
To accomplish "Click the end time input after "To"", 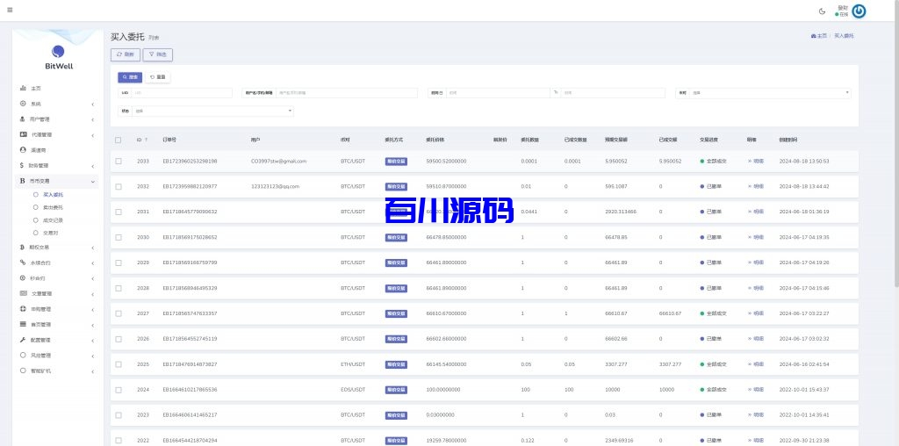I will point(613,93).
